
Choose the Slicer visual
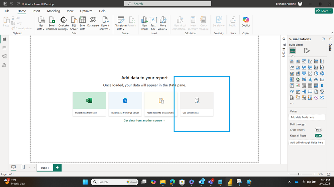(304, 86)
